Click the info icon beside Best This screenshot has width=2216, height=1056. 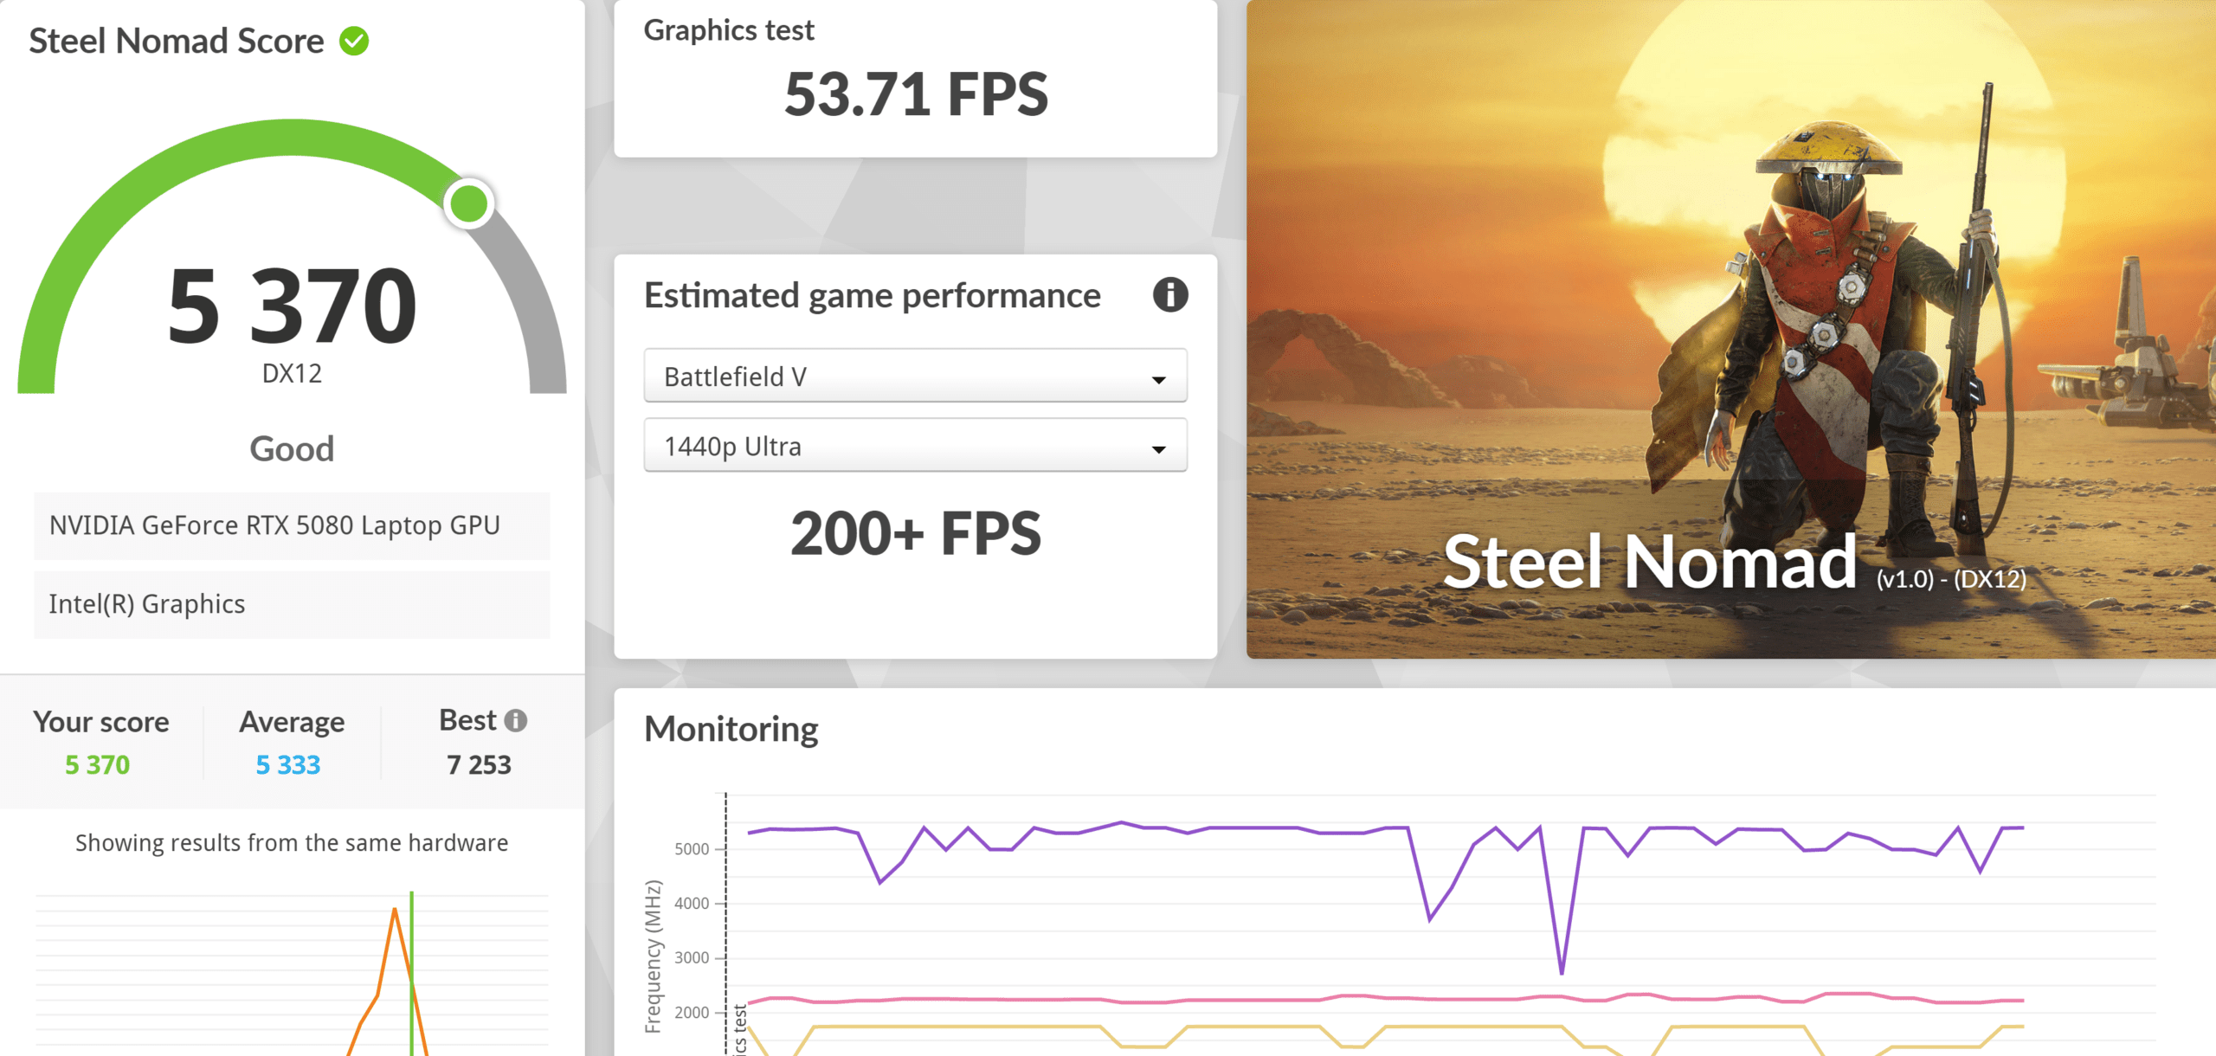pos(516,720)
